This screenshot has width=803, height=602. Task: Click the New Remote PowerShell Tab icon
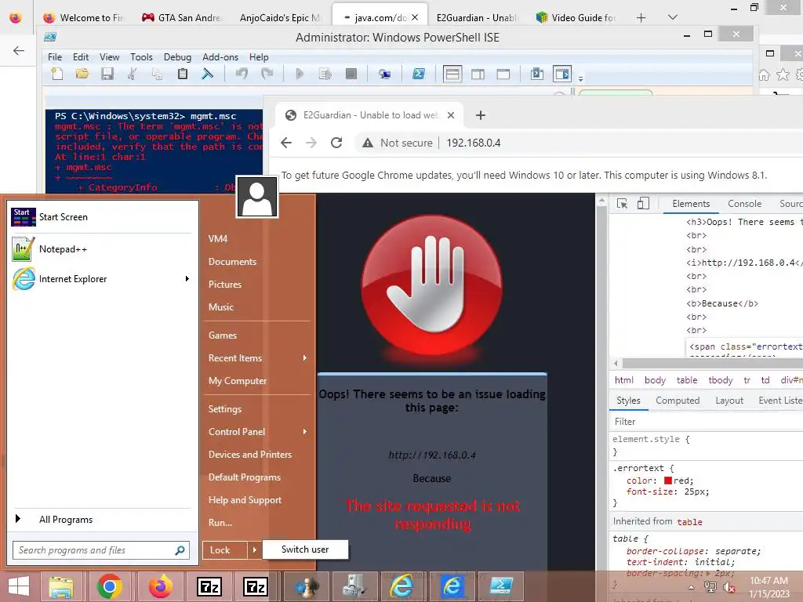click(x=384, y=74)
